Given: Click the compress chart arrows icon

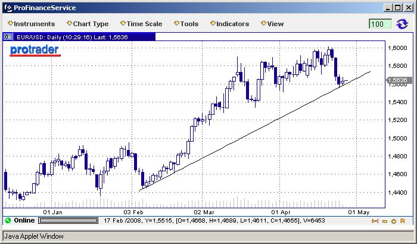Looking at the screenshot, I should click(375, 221).
